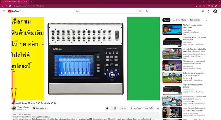
Task: Go forward with the browser forward arrow
Action: click(x=6, y=6)
